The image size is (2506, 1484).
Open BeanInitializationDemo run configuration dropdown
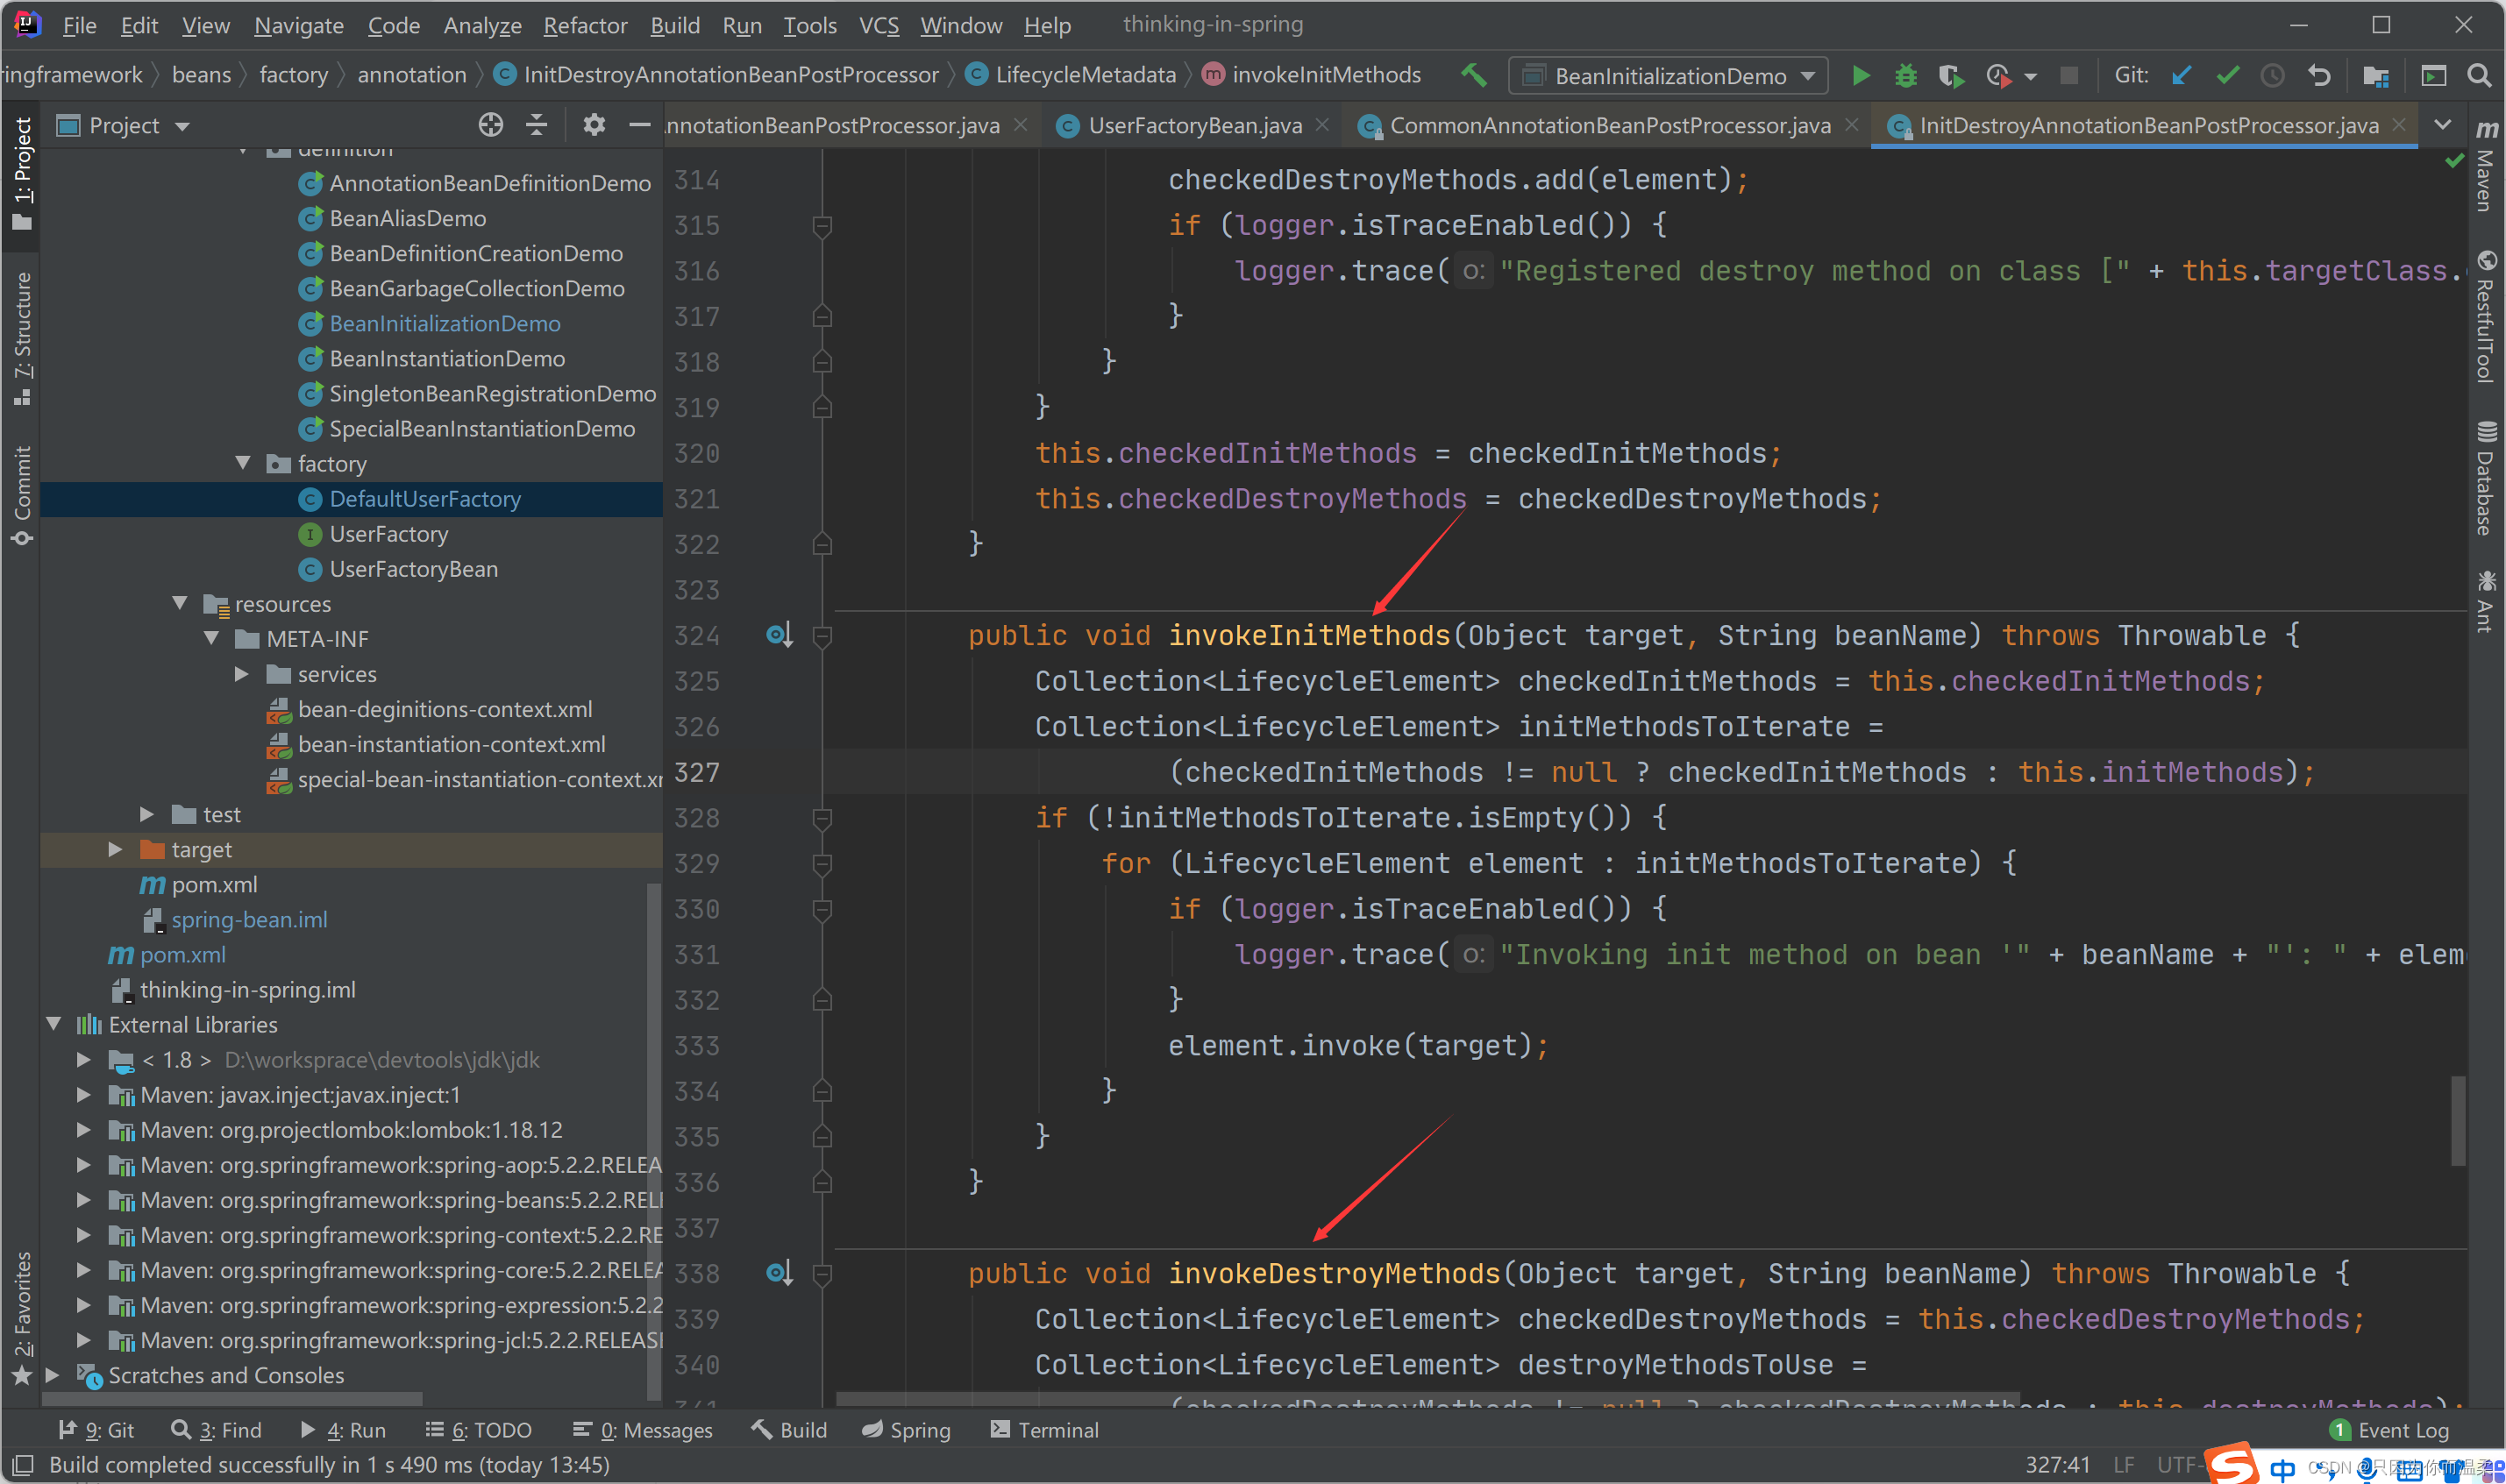point(1669,76)
